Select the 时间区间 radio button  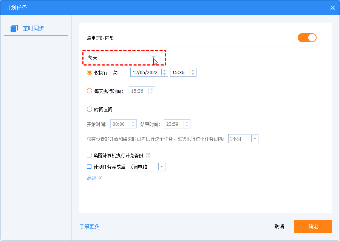[x=89, y=109]
